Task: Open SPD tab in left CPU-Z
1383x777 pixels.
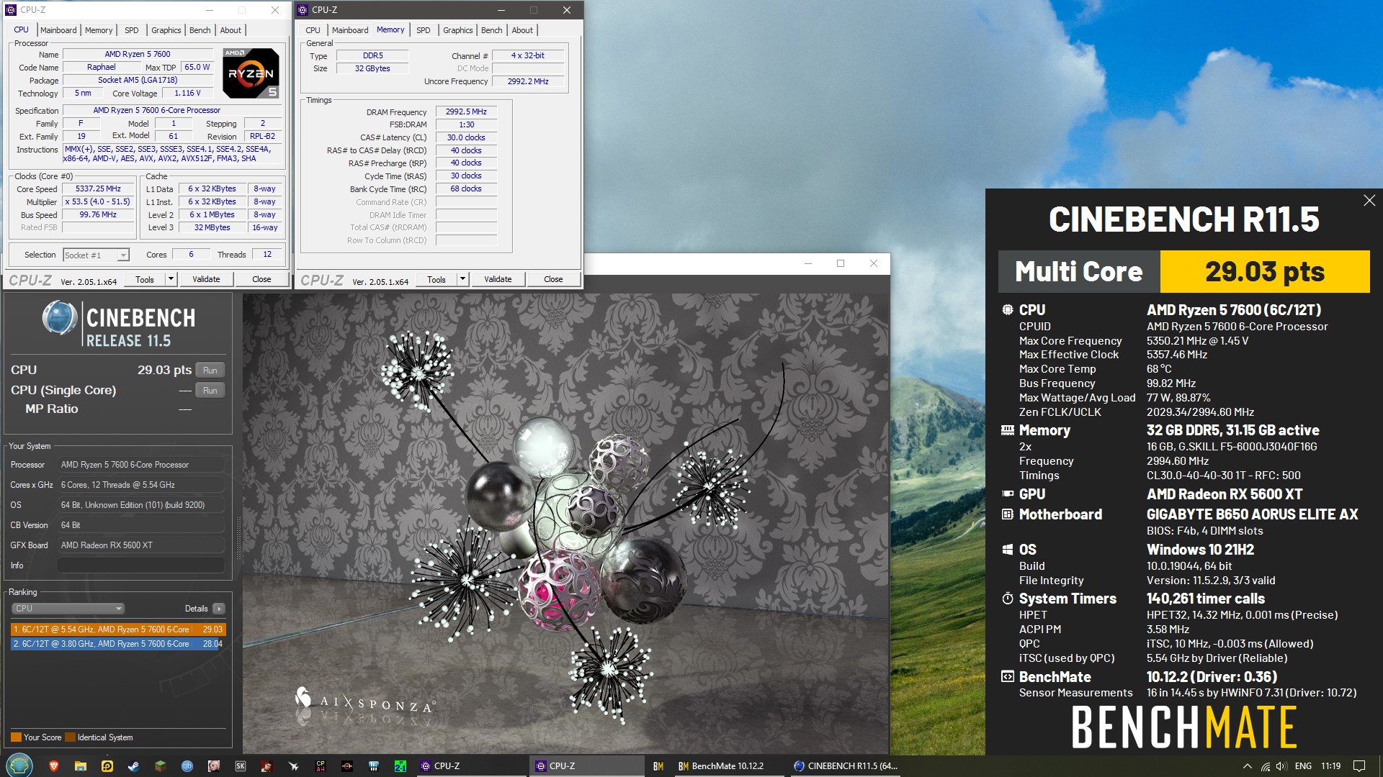Action: 131,30
